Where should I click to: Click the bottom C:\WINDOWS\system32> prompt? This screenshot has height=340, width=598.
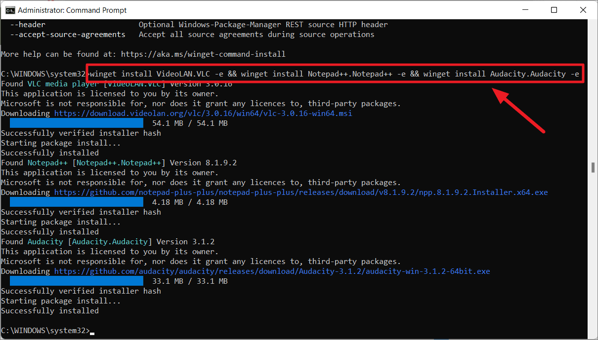pos(45,331)
